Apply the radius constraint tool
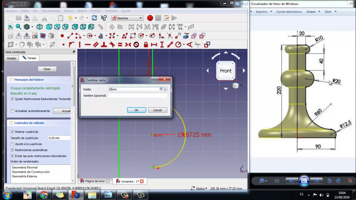The height and width of the screenshot is (200, 356). pos(178,45)
